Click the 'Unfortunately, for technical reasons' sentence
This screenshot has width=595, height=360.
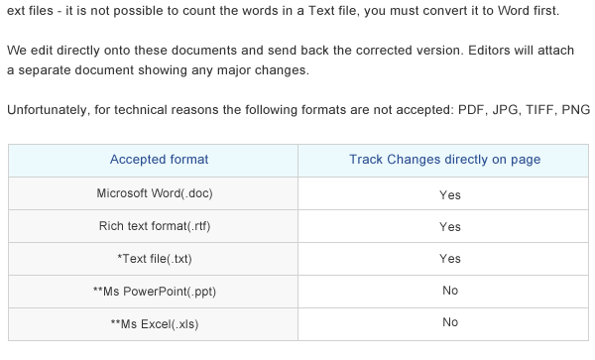click(x=298, y=110)
